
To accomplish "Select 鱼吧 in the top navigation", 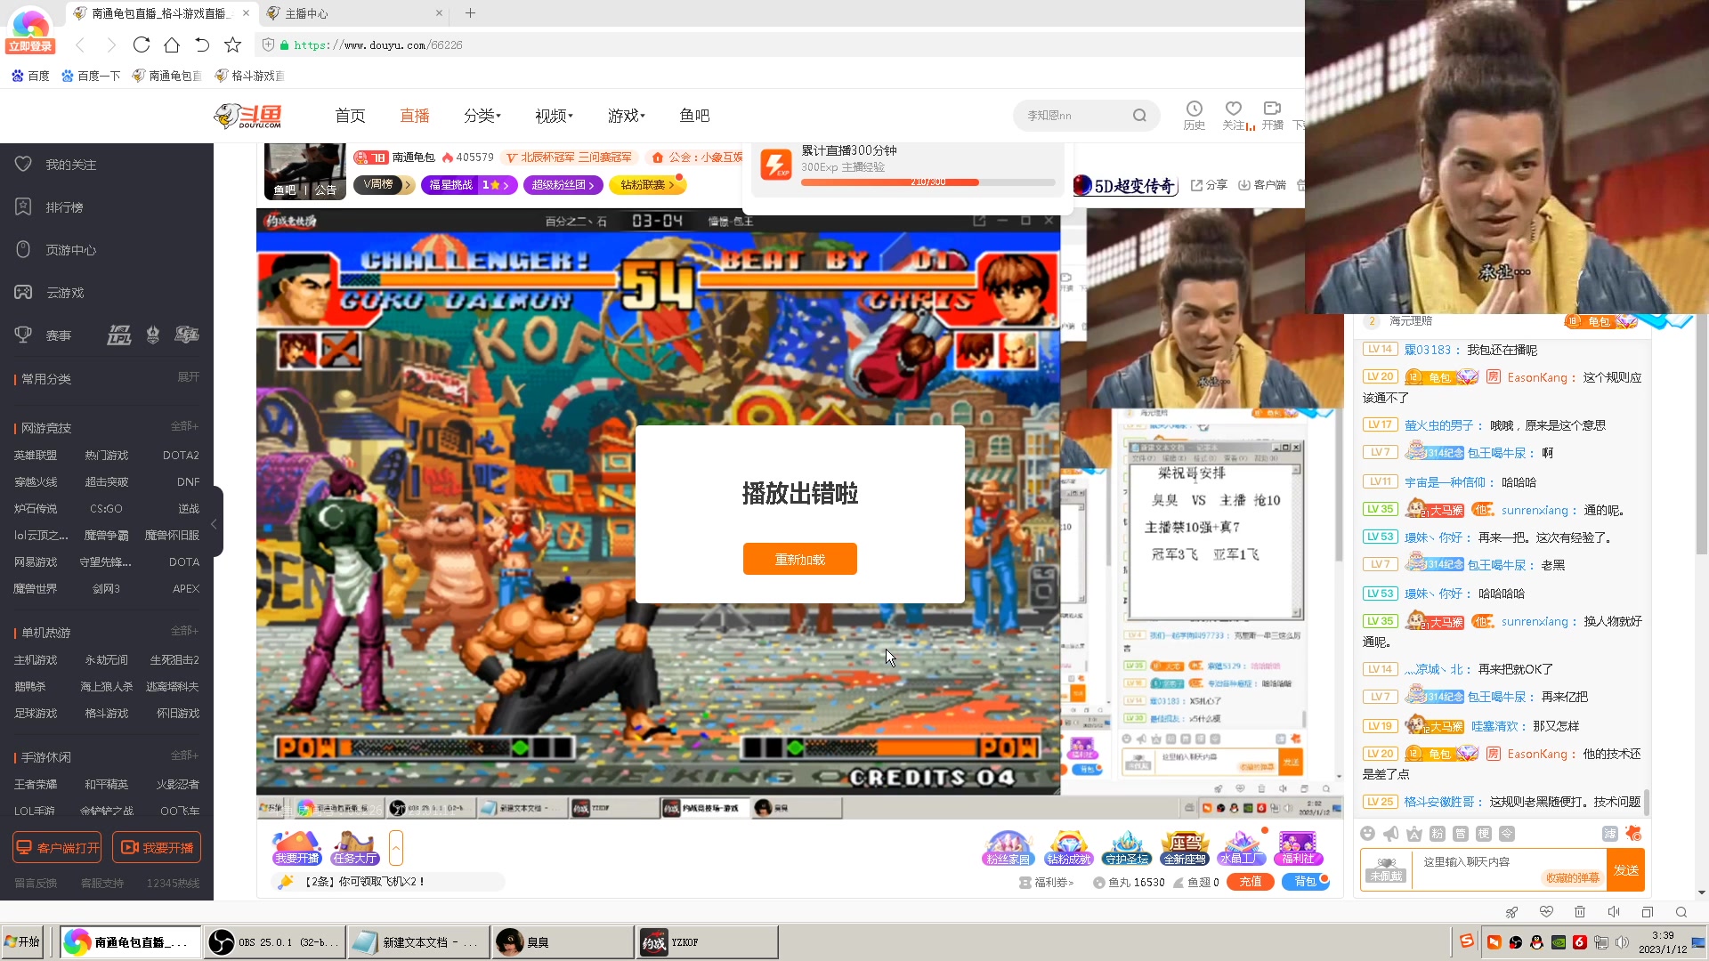I will click(x=694, y=116).
